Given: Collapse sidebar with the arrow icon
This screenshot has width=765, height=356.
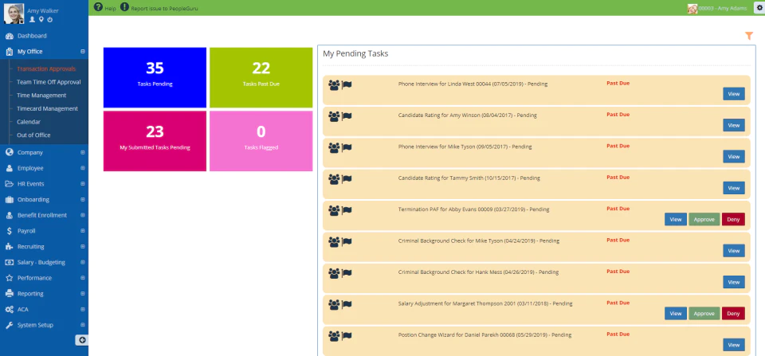Looking at the screenshot, I should coord(81,340).
